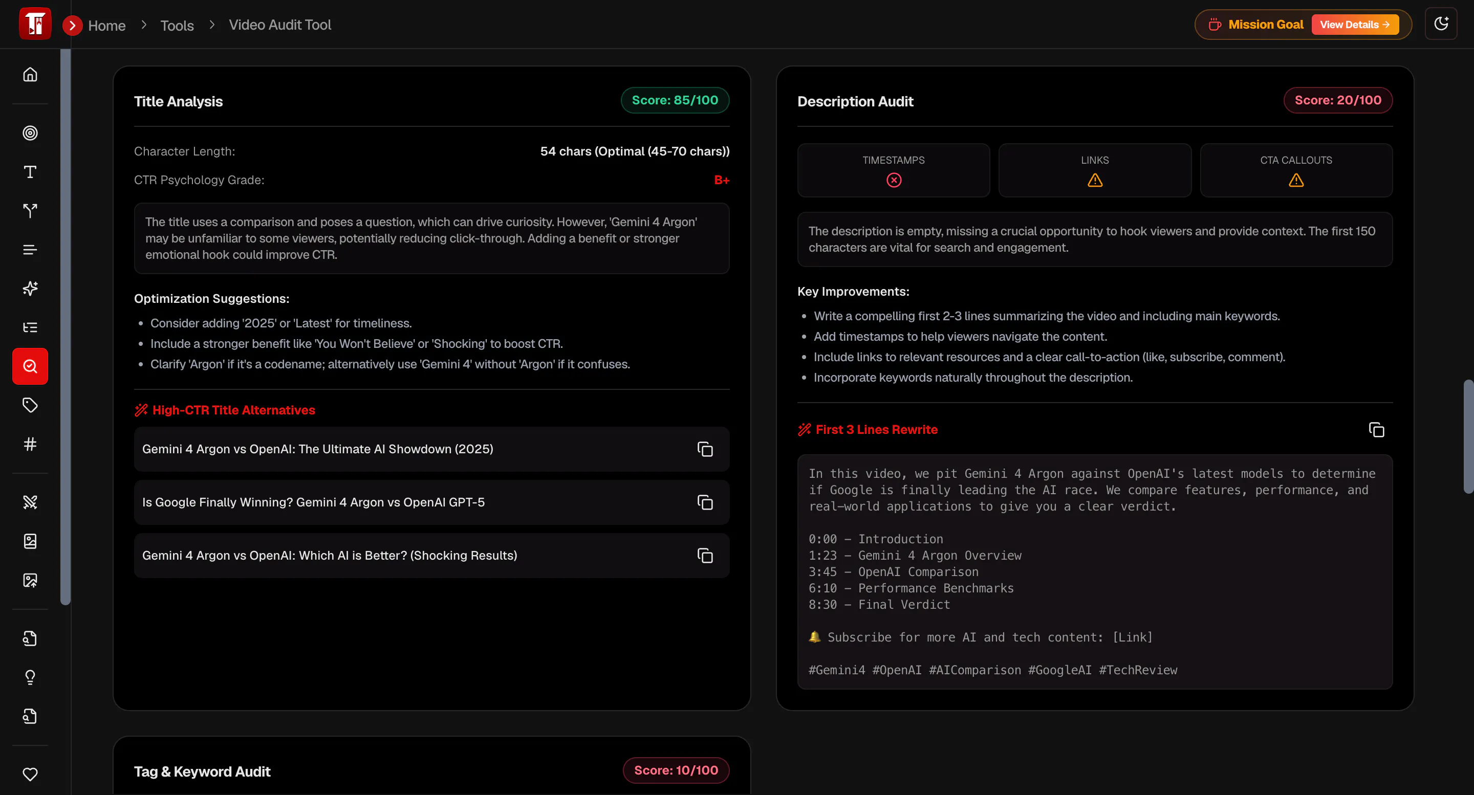Select the branching arrows sidebar icon
This screenshot has width=1474, height=795.
click(x=30, y=210)
